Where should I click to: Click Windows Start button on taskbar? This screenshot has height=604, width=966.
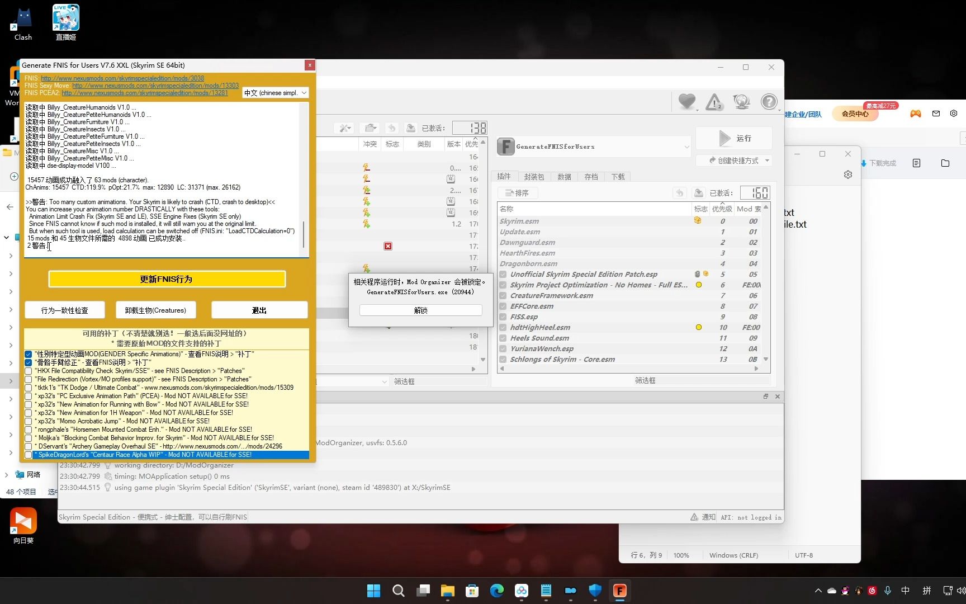click(x=373, y=591)
